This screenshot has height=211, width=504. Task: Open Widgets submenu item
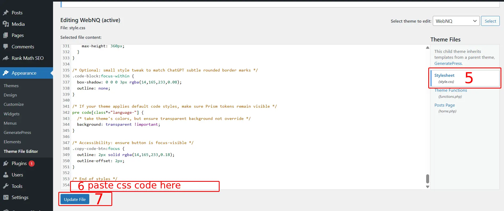12,114
